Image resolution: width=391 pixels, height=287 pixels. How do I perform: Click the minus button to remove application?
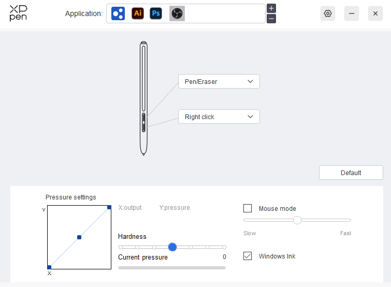271,19
